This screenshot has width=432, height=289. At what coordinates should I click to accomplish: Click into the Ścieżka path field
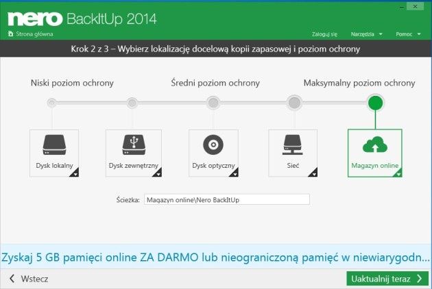[227, 199]
